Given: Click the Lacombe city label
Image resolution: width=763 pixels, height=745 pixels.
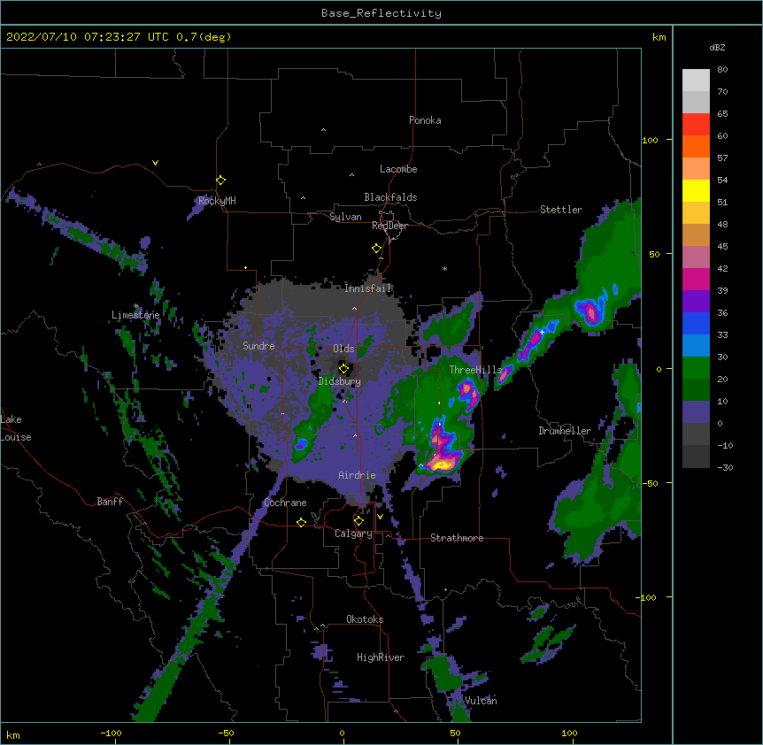Looking at the screenshot, I should pos(398,169).
